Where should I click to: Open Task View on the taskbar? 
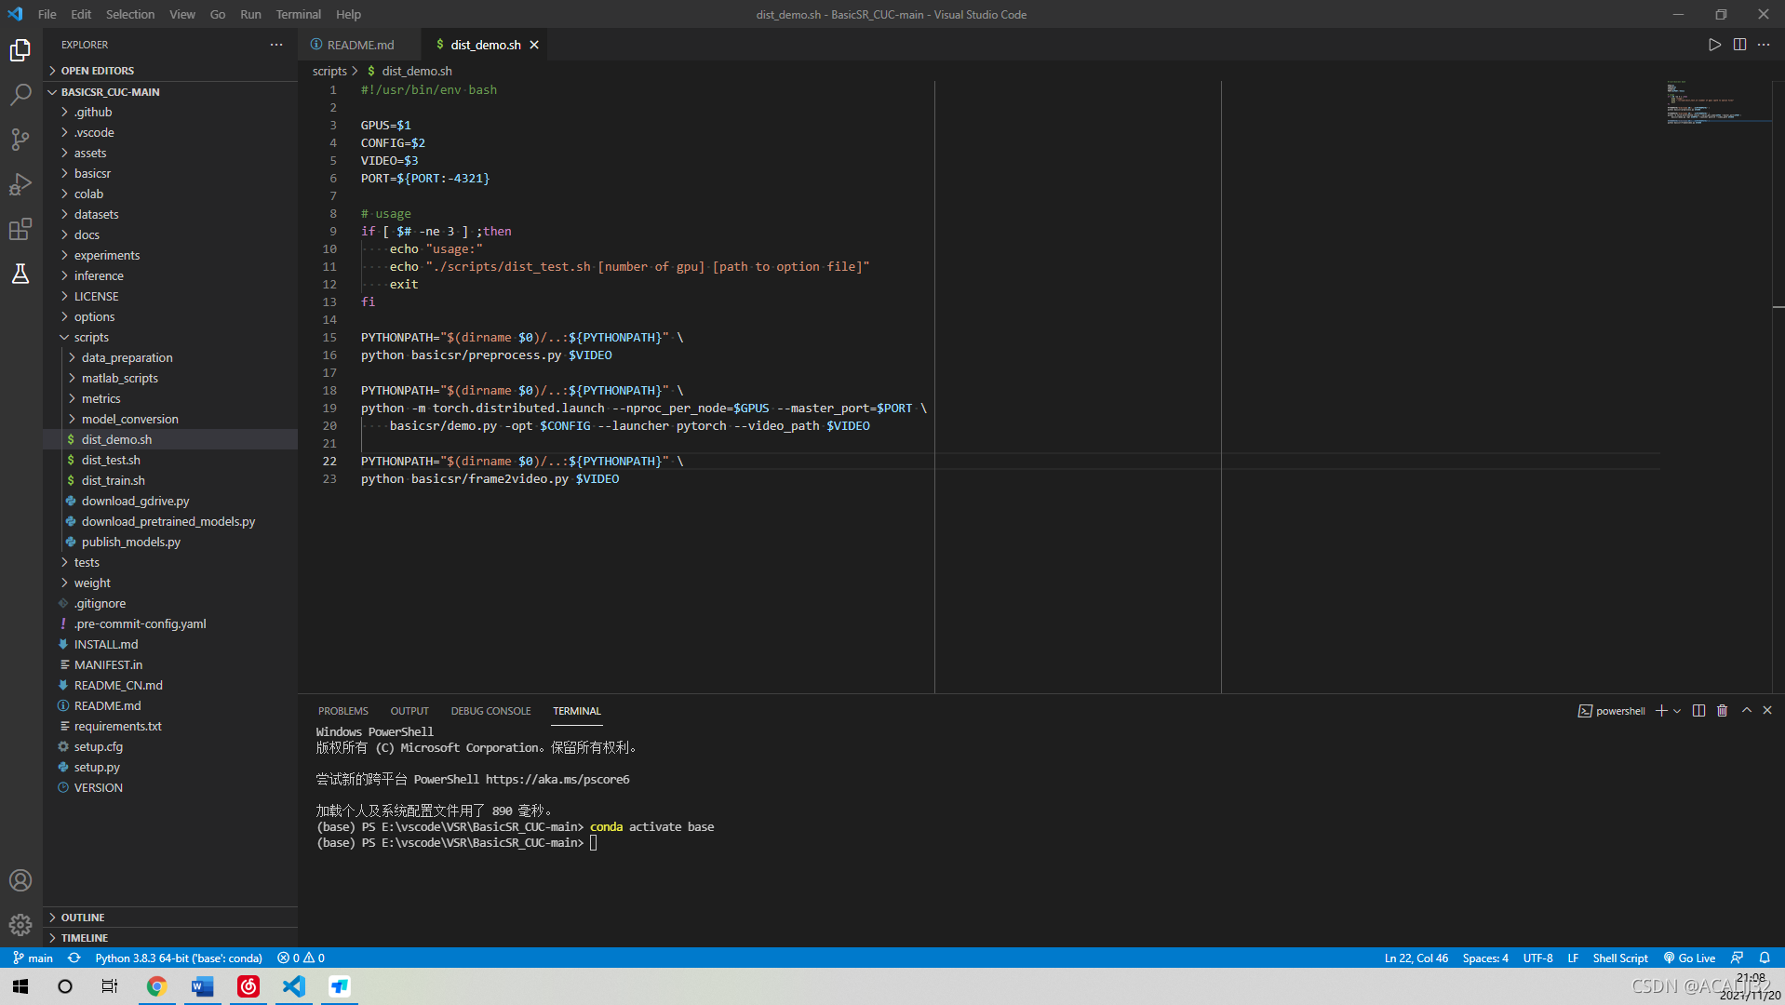pos(110,986)
